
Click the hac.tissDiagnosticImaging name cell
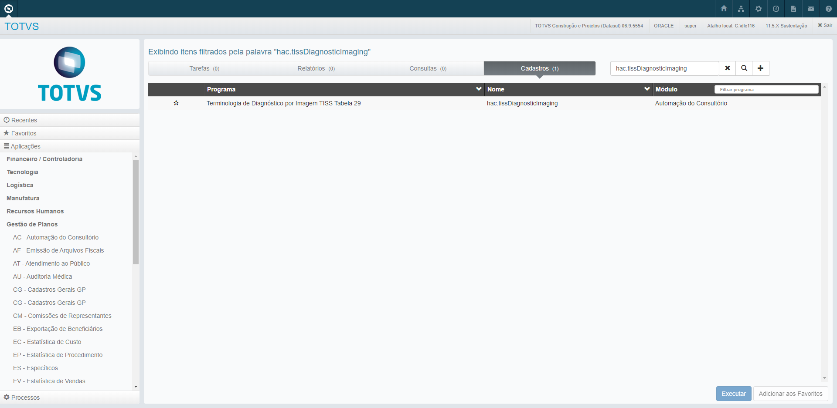coord(522,103)
